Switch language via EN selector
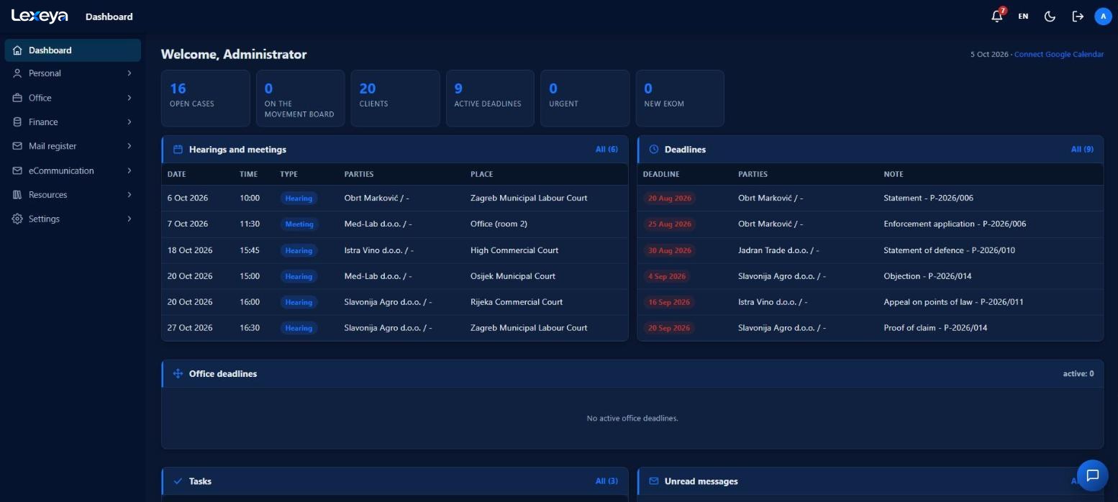This screenshot has height=502, width=1118. tap(1023, 16)
